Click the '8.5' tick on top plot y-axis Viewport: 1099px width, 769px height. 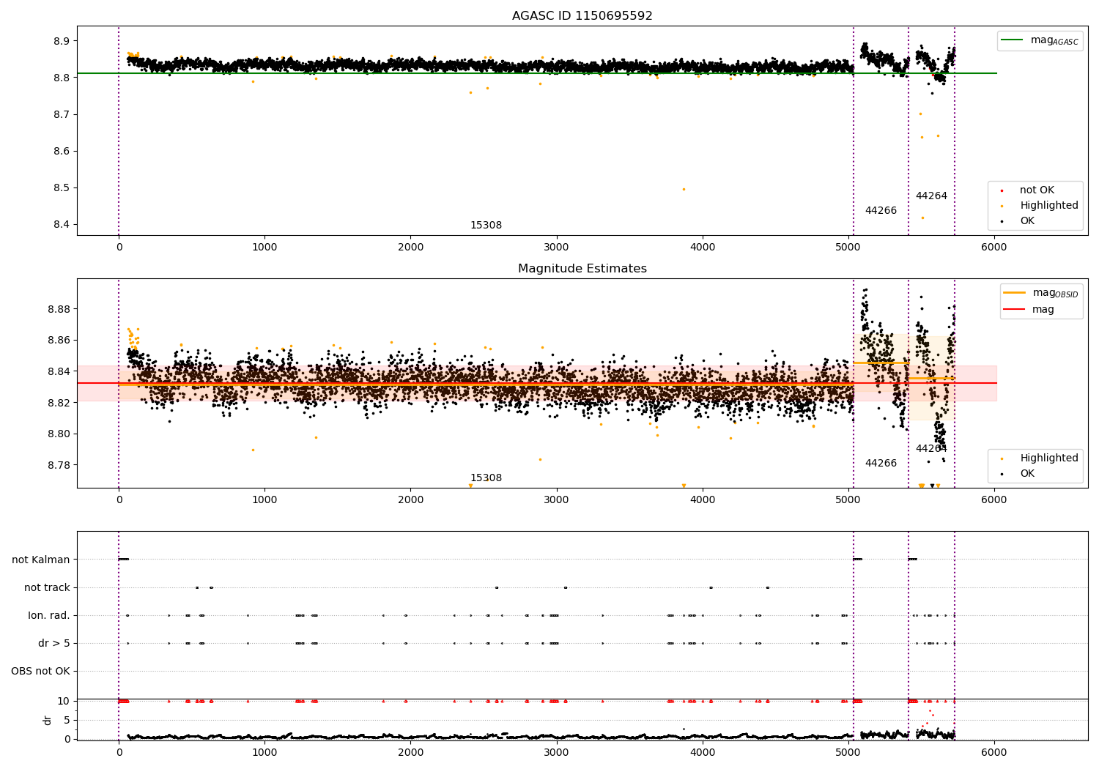point(62,188)
